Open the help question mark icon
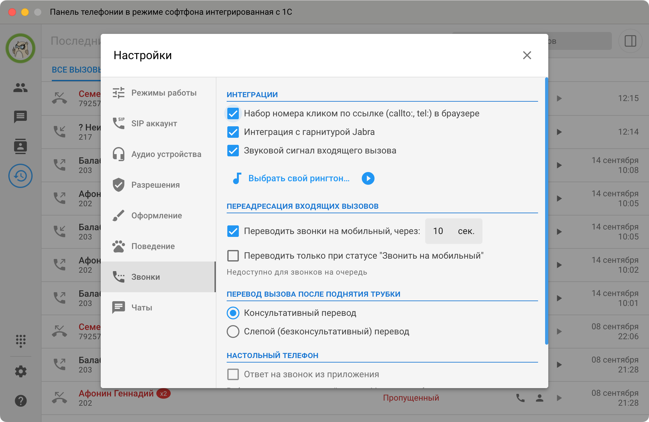Image resolution: width=649 pixels, height=422 pixels. (20, 401)
